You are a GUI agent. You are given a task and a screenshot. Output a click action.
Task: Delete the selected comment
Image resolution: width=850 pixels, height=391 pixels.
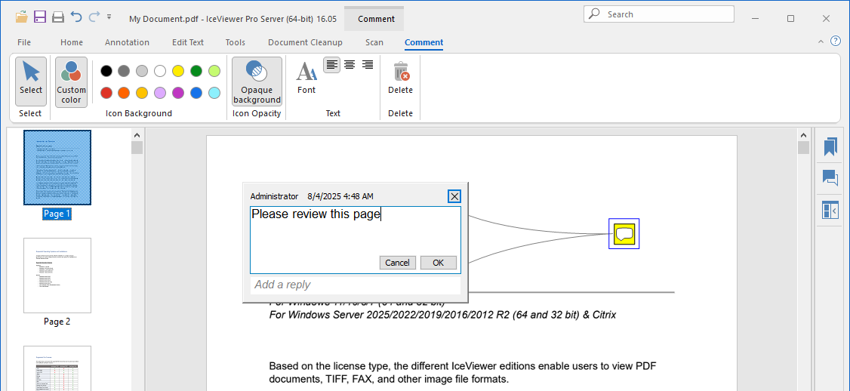click(401, 79)
